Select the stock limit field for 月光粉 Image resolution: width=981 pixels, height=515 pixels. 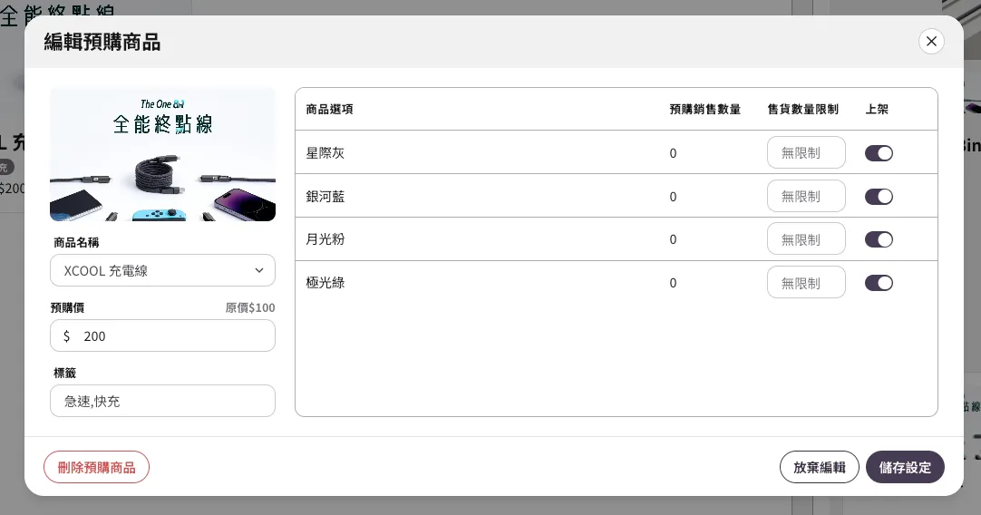tap(806, 239)
